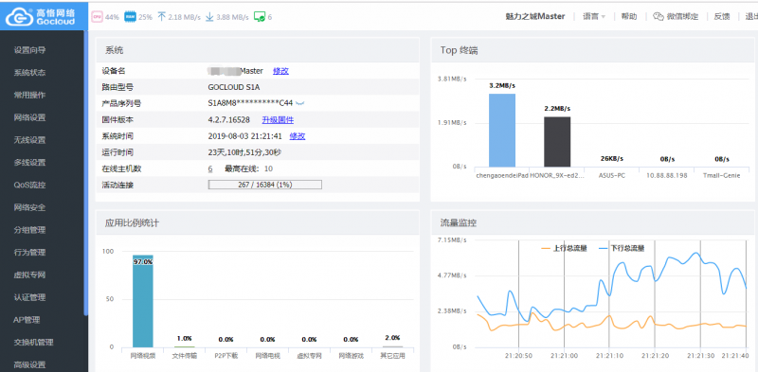Image resolution: width=758 pixels, height=372 pixels.
Task: Click the GOCLOUD S1A router model value
Action: [x=234, y=87]
